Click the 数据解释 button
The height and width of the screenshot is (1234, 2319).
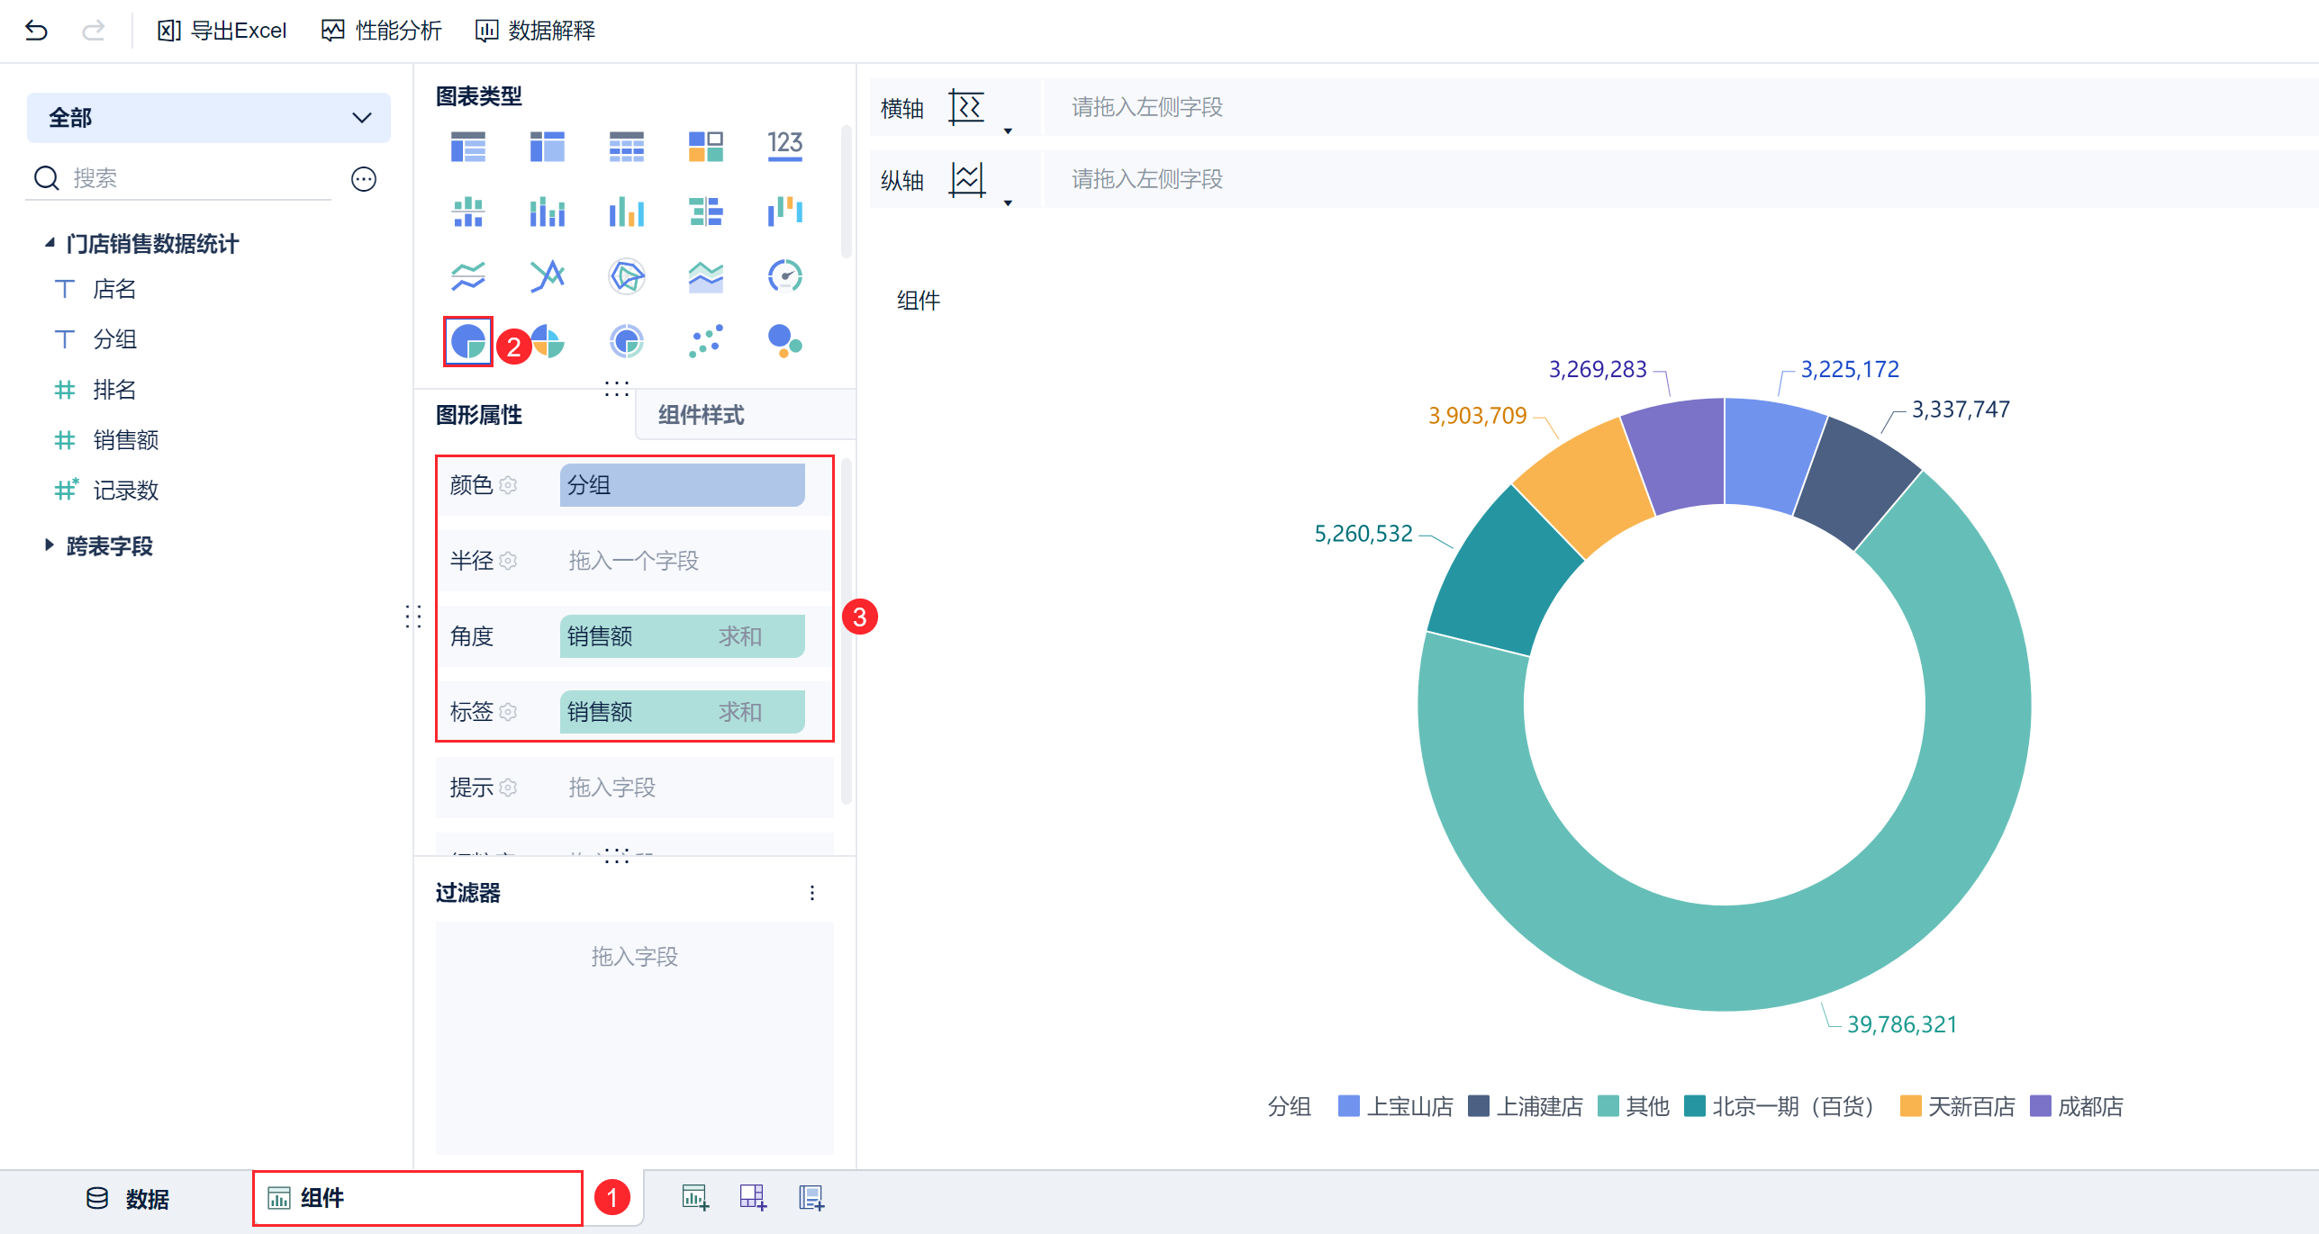click(x=535, y=31)
